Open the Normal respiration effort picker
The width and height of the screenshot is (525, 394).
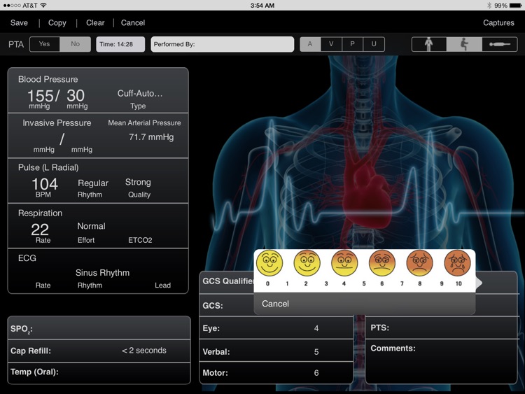tap(91, 226)
